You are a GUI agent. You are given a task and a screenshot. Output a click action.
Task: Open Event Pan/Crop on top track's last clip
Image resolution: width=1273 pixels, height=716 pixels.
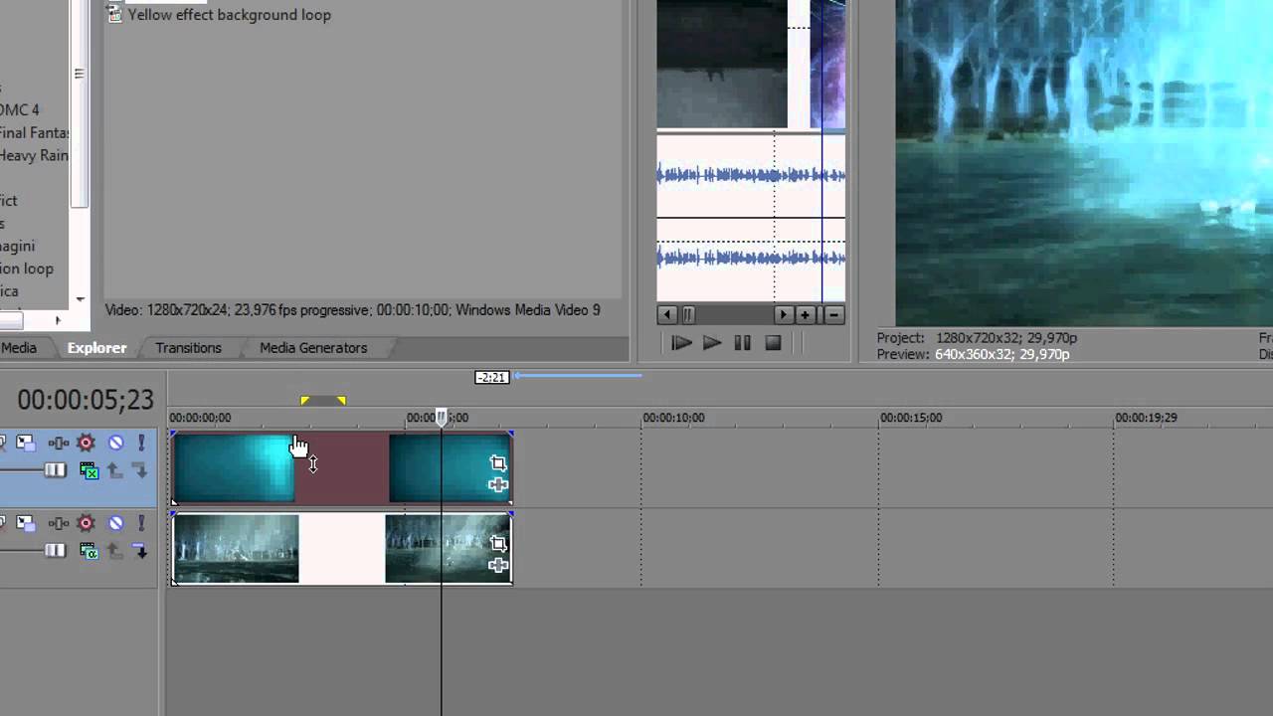(x=498, y=462)
